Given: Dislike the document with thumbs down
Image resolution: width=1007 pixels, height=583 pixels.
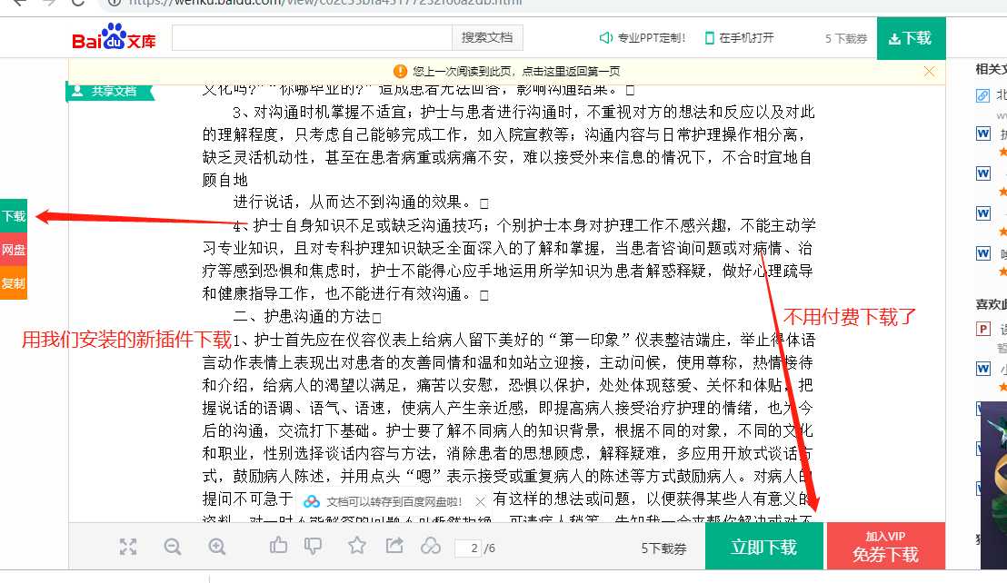Looking at the screenshot, I should click(x=313, y=547).
